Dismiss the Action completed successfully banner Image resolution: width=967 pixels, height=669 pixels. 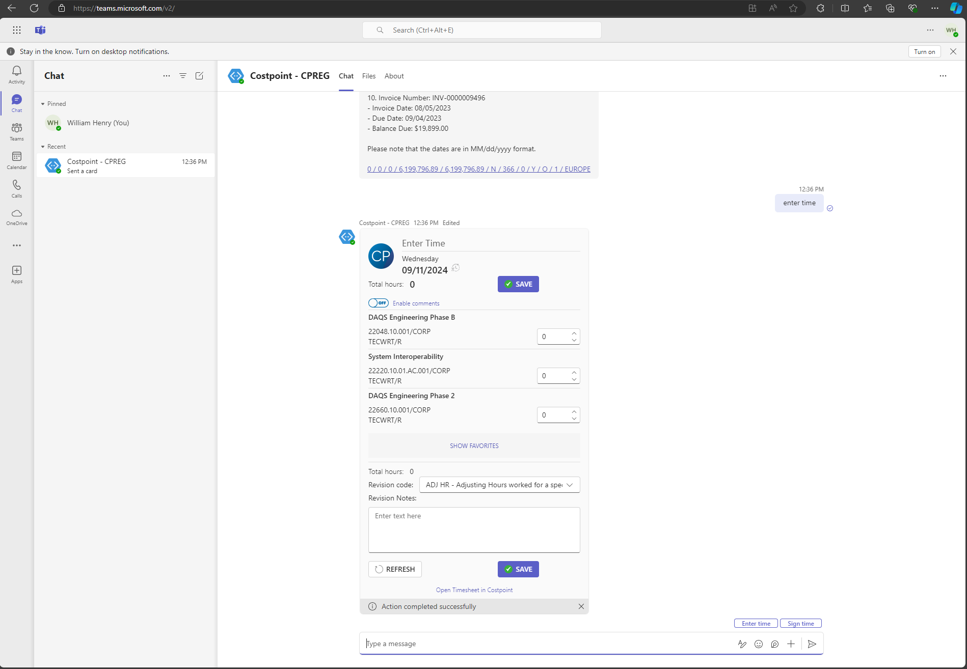[x=581, y=606]
